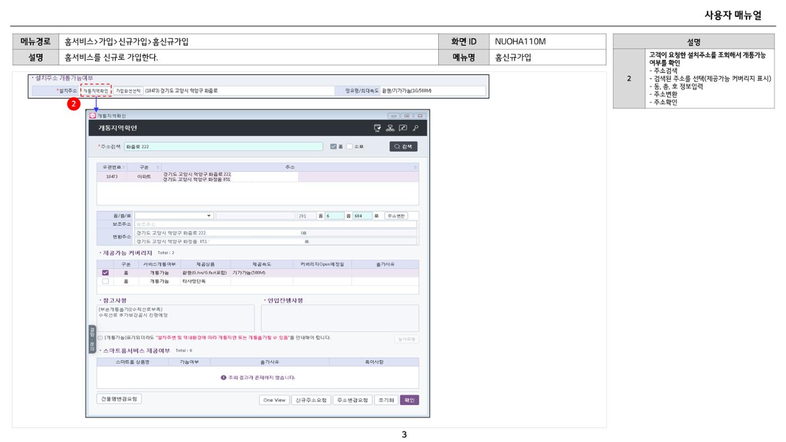The image size is (786, 442).
Task: Click the 주소검색 input containing 화중로 222
Action: pyautogui.click(x=223, y=147)
